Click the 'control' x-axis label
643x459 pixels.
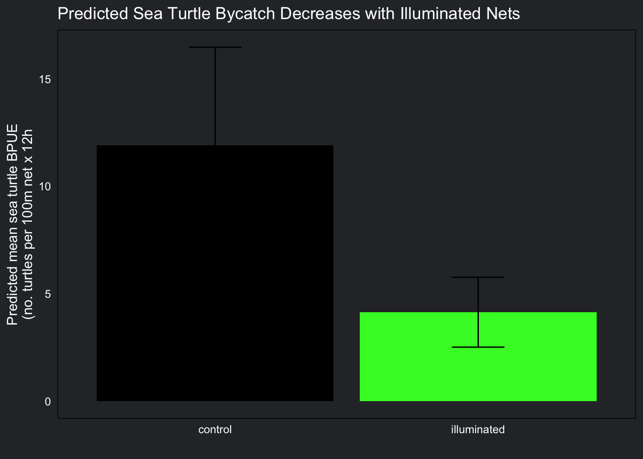pyautogui.click(x=215, y=429)
